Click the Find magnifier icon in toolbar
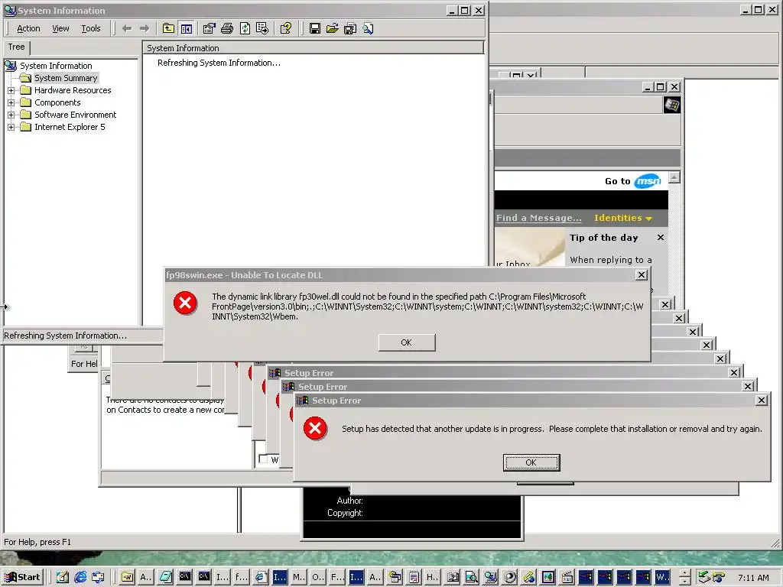This screenshot has width=783, height=587. 368,28
